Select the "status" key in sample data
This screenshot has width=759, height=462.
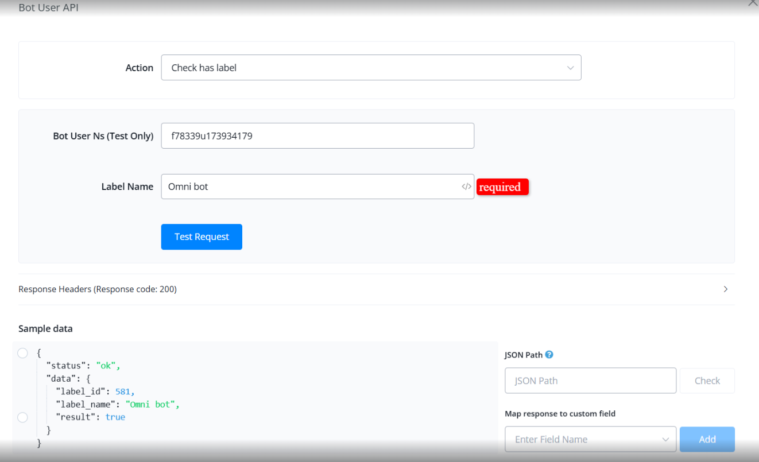point(66,366)
